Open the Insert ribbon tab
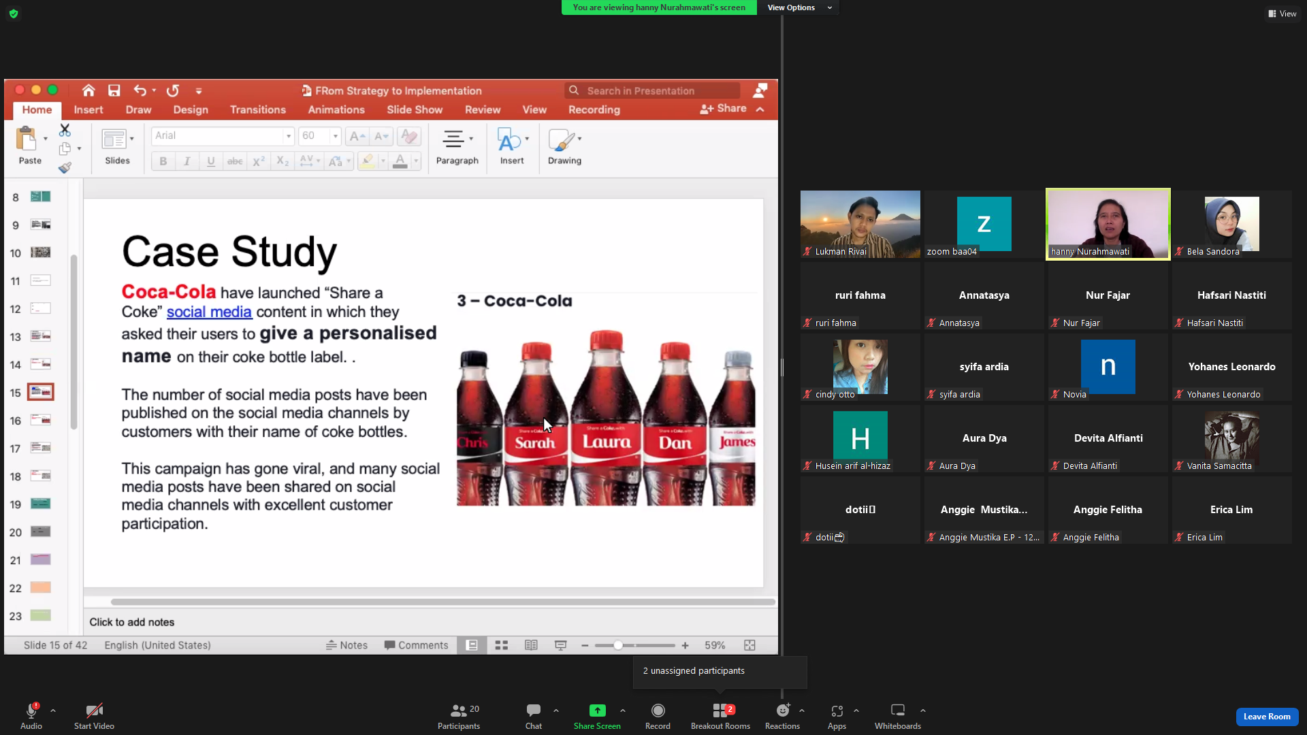This screenshot has height=735, width=1307. [x=88, y=110]
